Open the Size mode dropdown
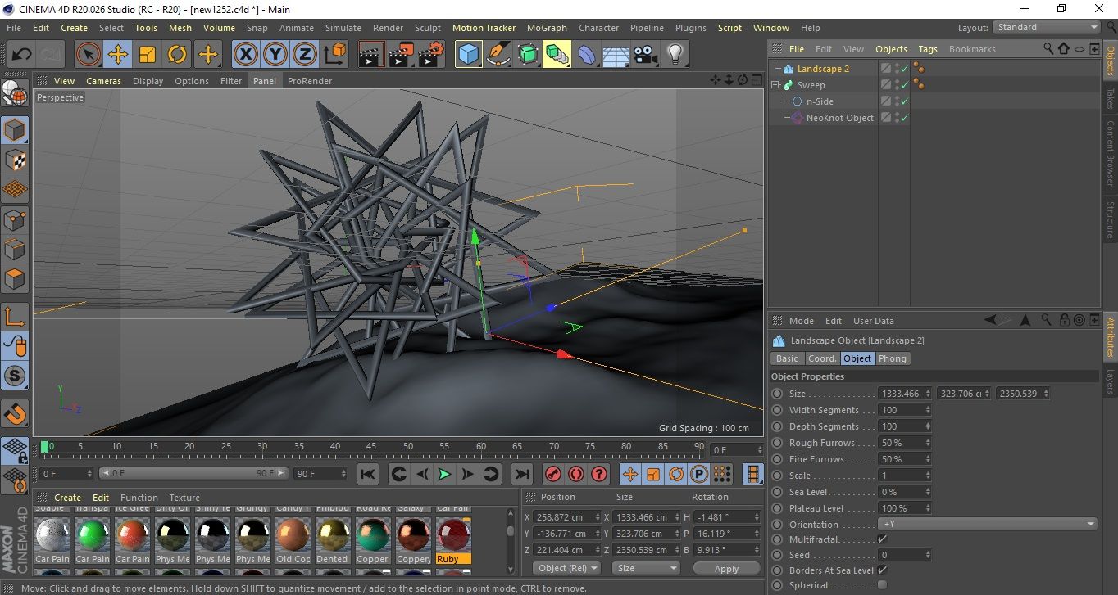The width and height of the screenshot is (1118, 595). (647, 568)
